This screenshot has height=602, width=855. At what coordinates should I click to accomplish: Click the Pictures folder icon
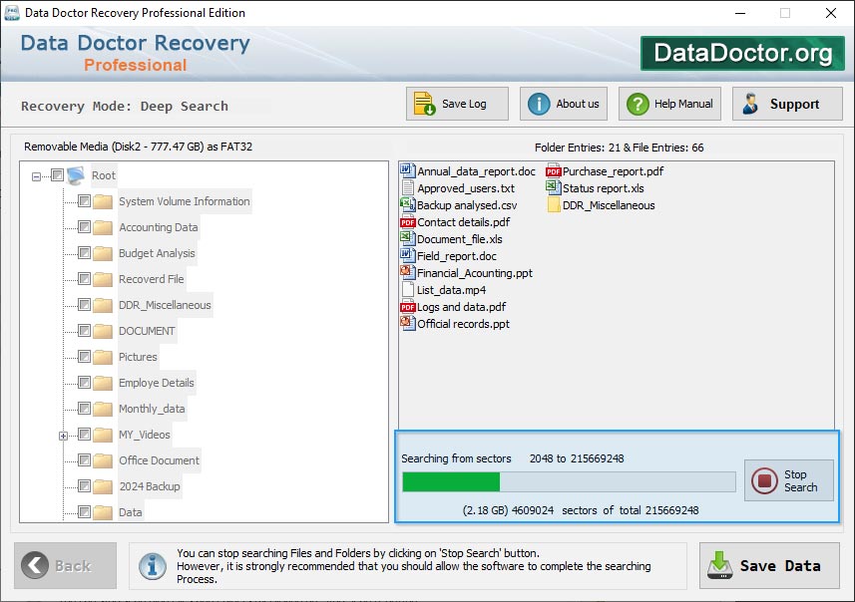(103, 357)
